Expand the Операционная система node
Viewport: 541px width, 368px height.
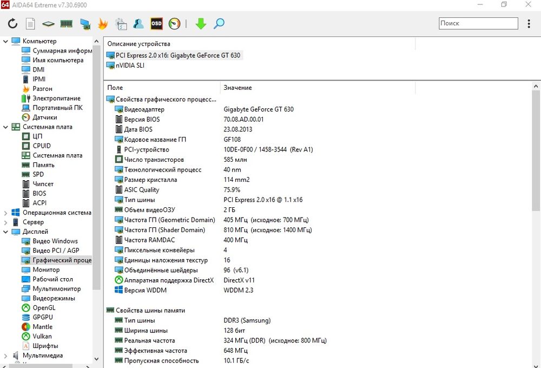[5, 213]
